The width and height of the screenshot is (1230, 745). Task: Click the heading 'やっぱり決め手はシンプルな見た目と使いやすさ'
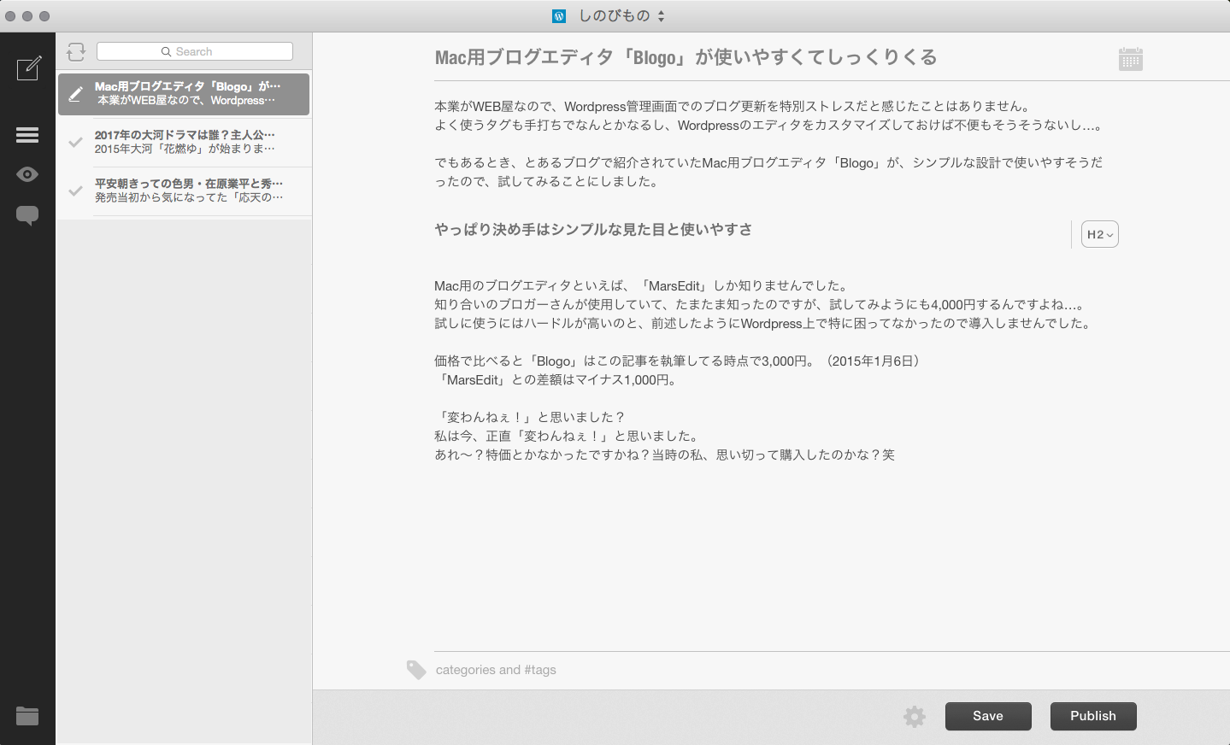click(593, 229)
